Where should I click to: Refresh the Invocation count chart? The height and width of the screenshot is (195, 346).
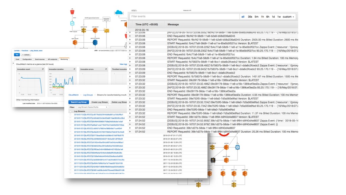pyautogui.click(x=43, y=69)
